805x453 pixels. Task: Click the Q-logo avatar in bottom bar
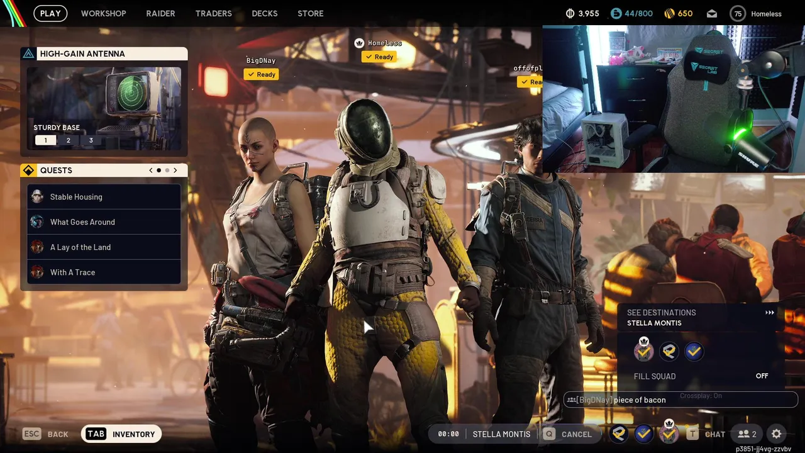619,433
